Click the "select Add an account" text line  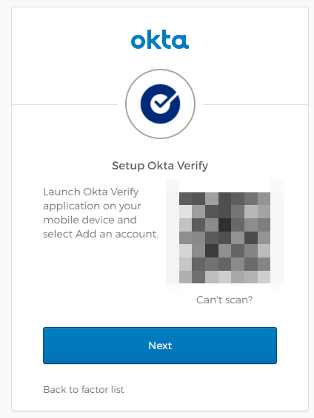101,234
